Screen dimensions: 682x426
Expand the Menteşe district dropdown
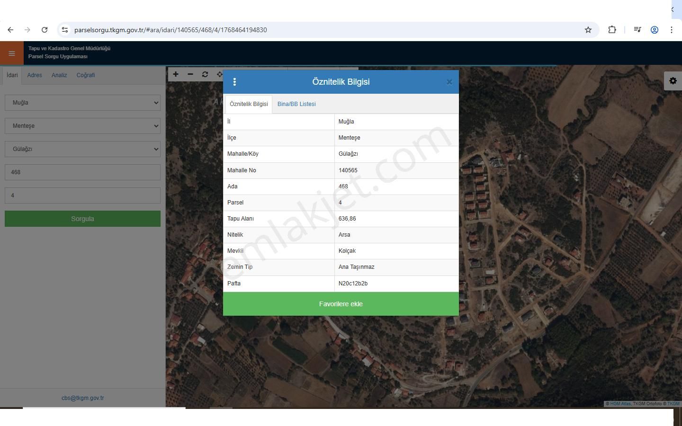tap(82, 126)
